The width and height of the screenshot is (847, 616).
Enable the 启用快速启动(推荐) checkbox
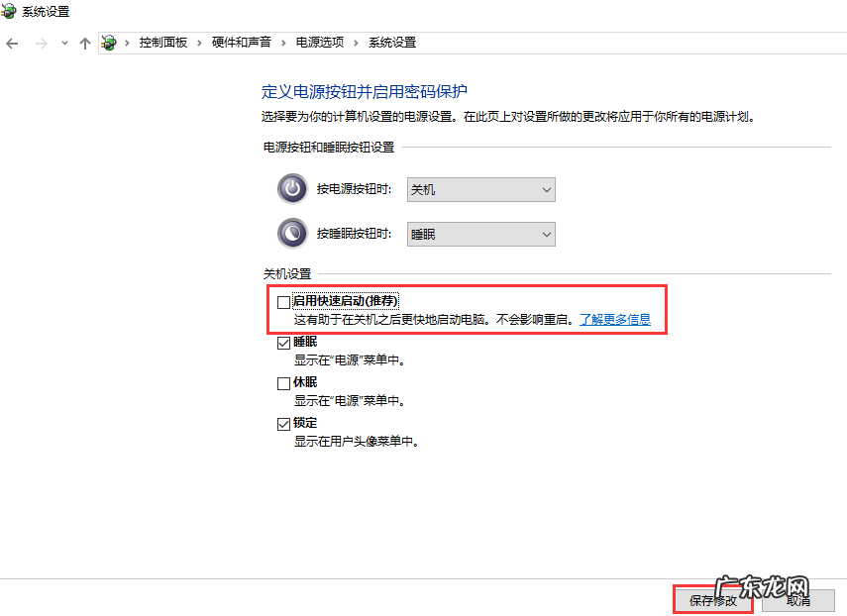pos(283,300)
